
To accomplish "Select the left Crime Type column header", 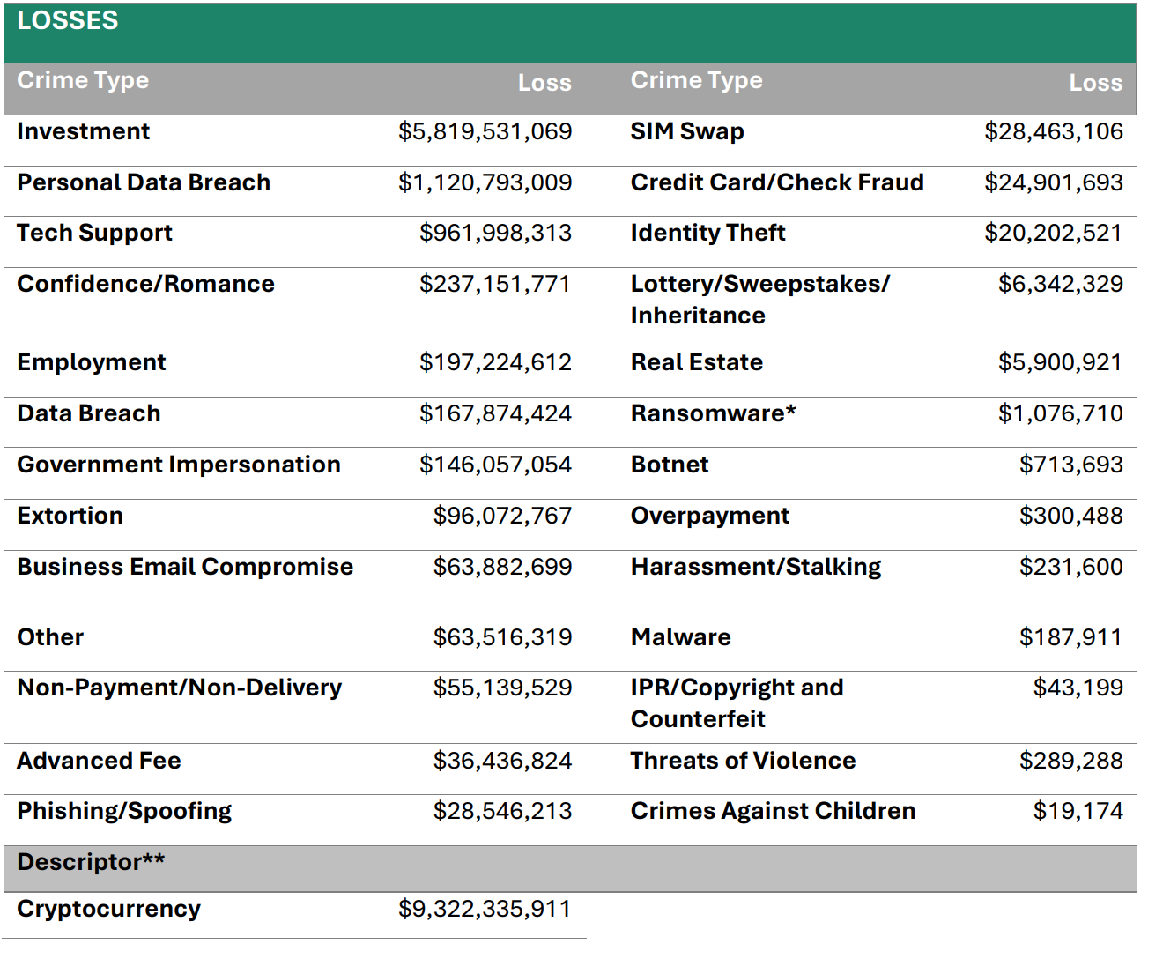I will pyautogui.click(x=83, y=80).
